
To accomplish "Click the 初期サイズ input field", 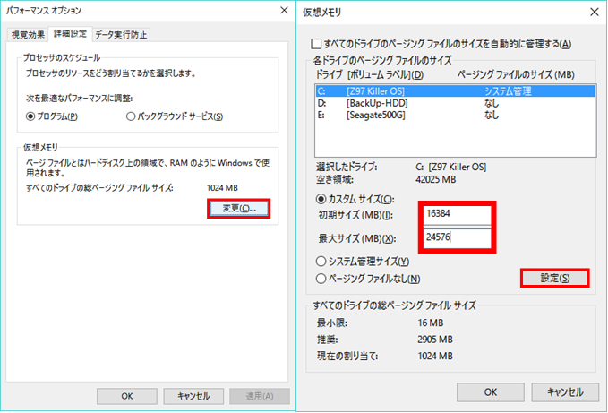I will coord(457,215).
